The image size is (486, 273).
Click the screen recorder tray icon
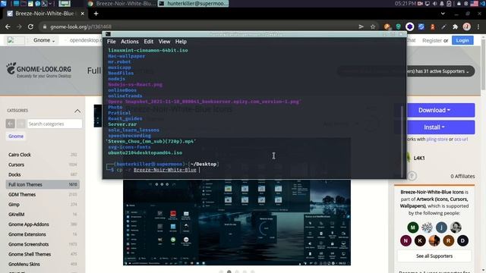420,4
